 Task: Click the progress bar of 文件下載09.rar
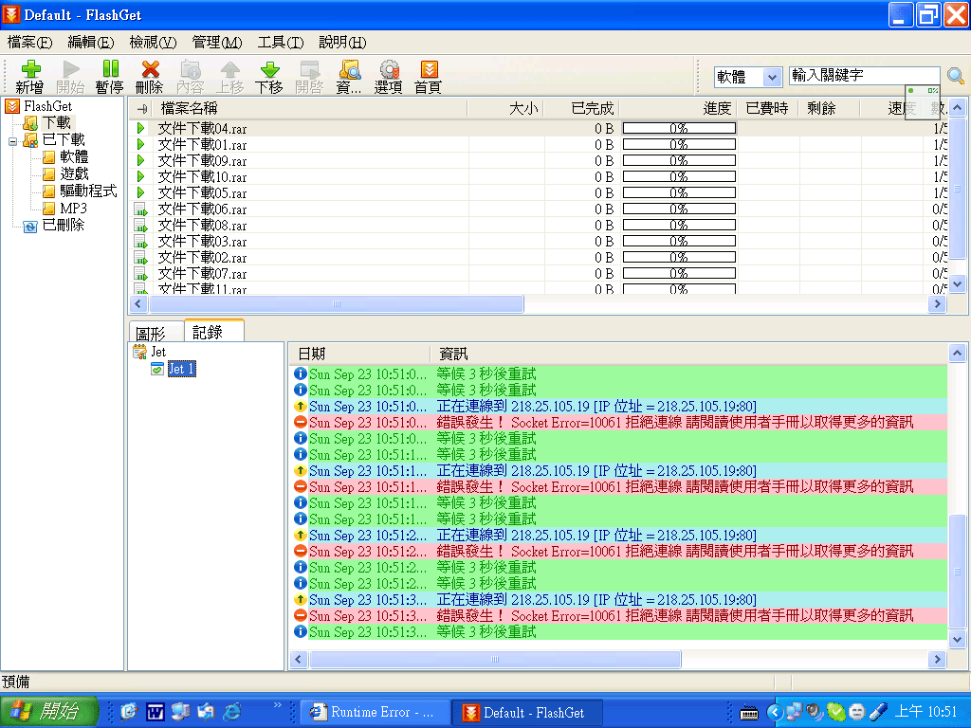679,160
